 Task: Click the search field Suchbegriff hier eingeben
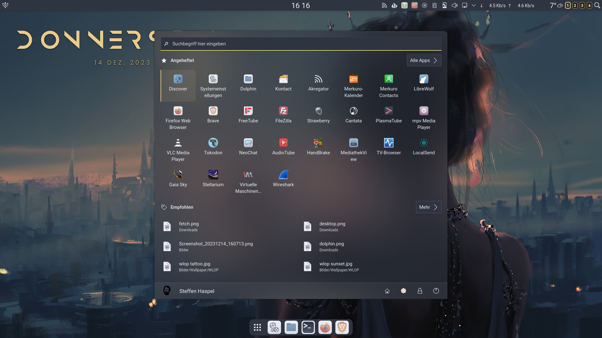301,44
